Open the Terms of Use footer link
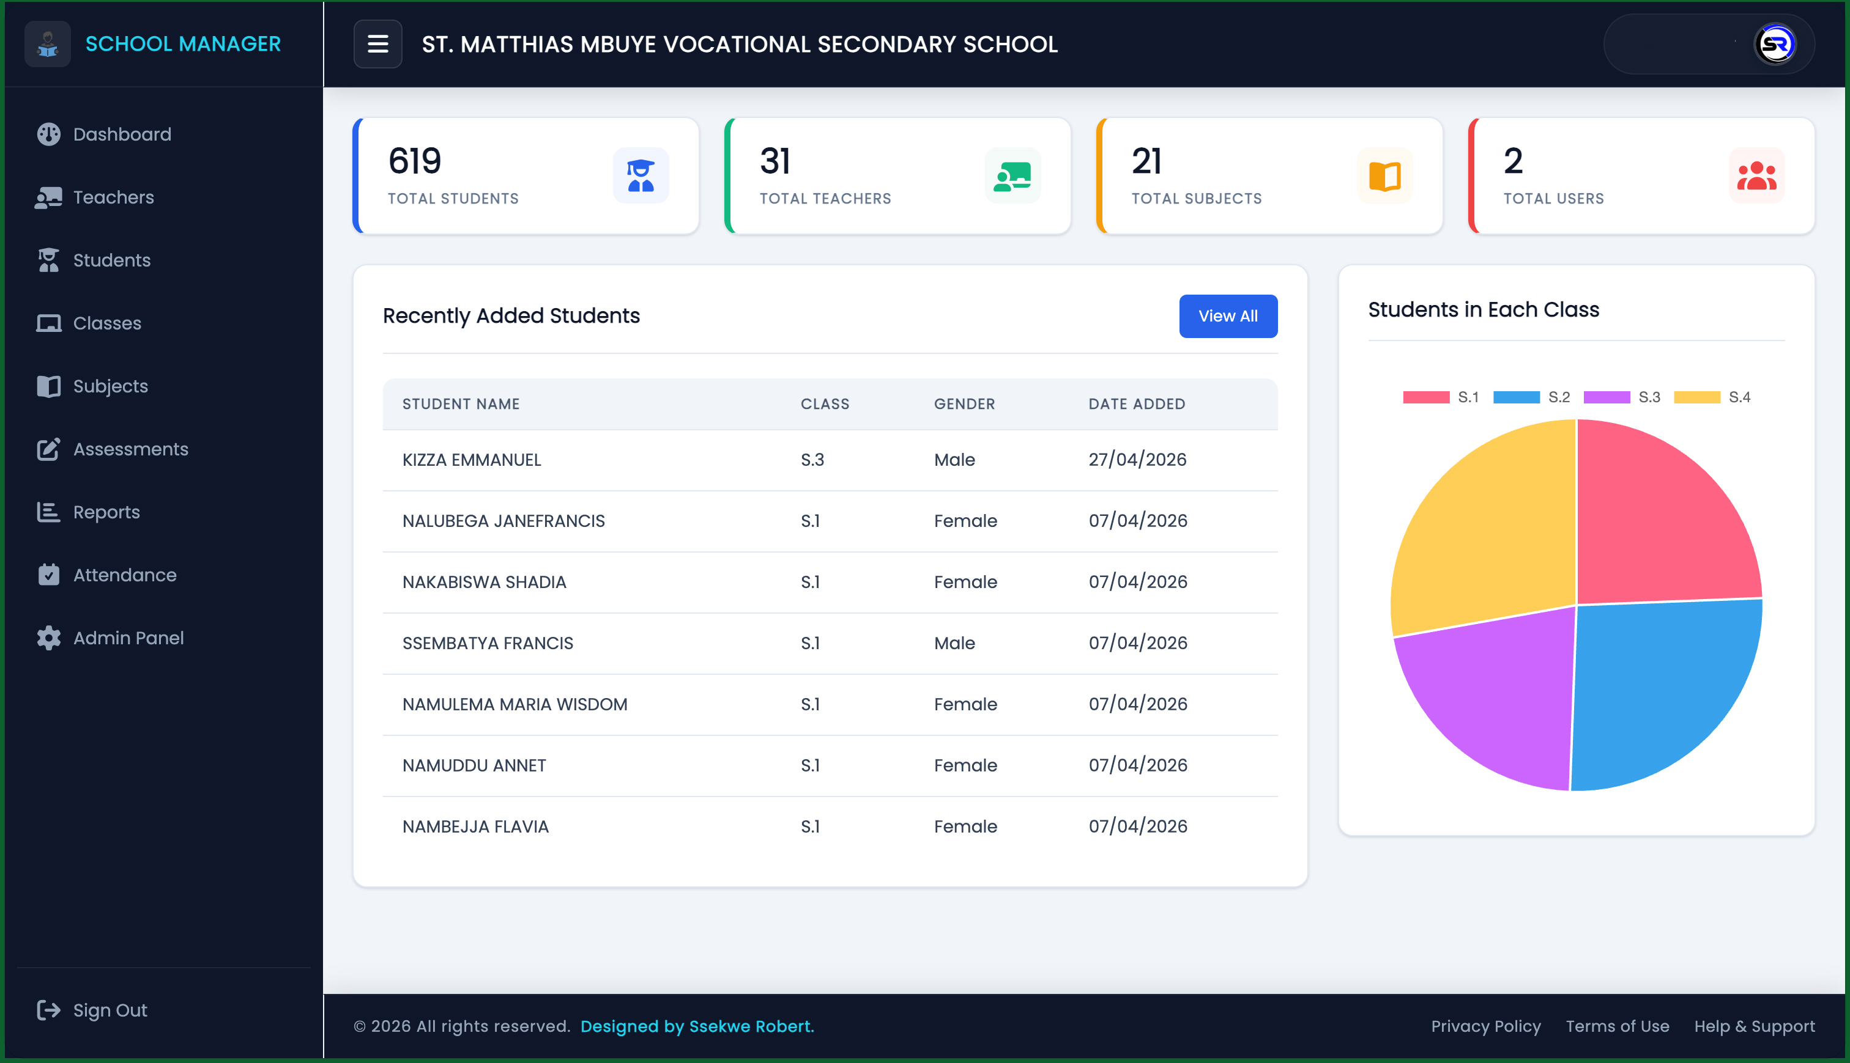Screen dimensions: 1850x1063 click(1617, 1026)
